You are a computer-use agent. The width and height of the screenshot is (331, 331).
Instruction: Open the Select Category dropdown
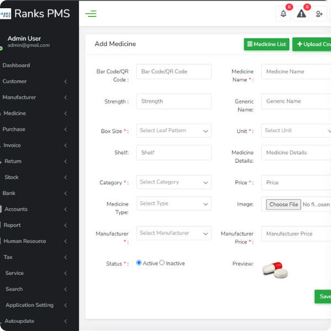(x=174, y=182)
